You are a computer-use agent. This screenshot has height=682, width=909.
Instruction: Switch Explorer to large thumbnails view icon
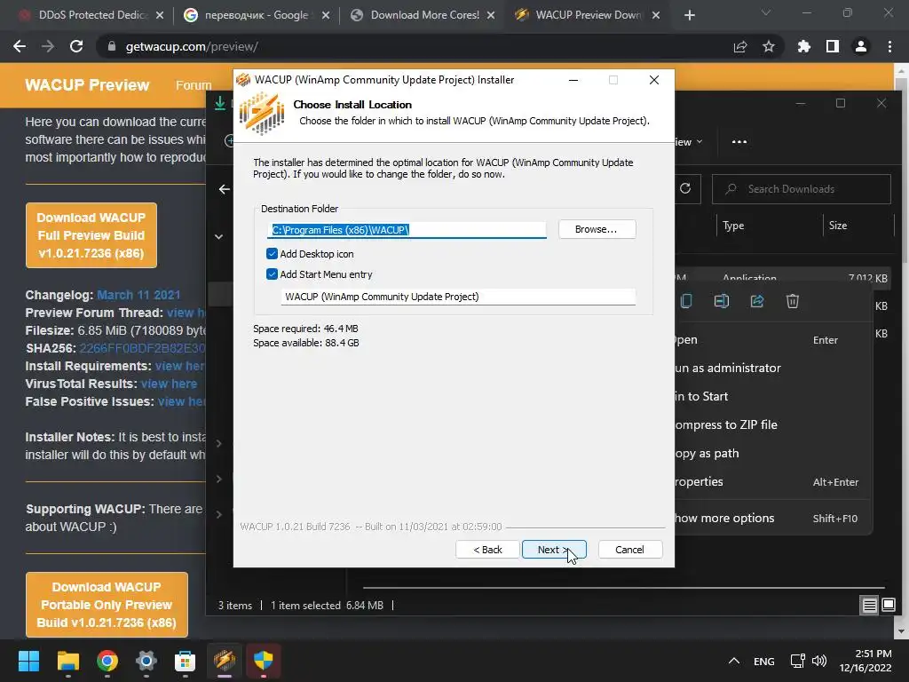click(888, 606)
